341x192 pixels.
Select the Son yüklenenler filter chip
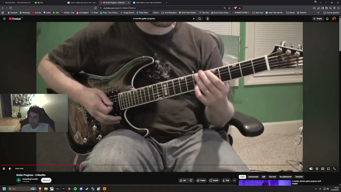[x=286, y=177]
